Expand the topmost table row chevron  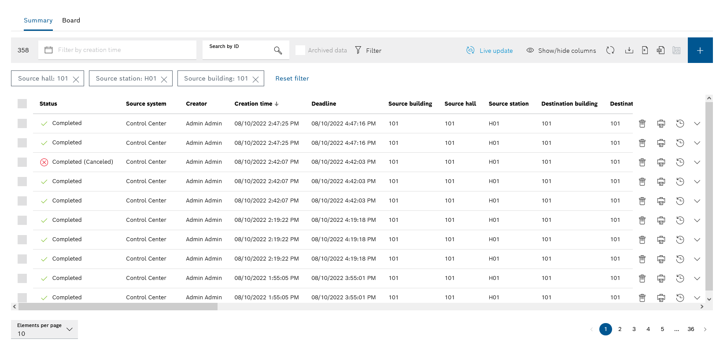(x=697, y=124)
